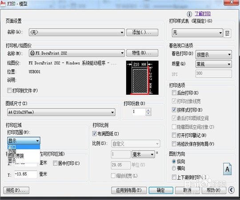Enable the 打印到文件 checkbox
Image resolution: width=240 pixels, height=200 pixels.
point(9,90)
